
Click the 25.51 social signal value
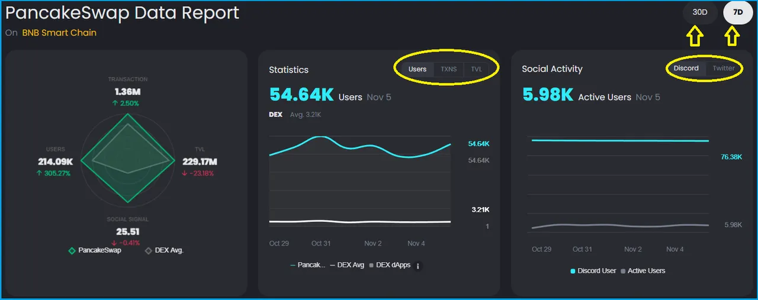pos(128,232)
